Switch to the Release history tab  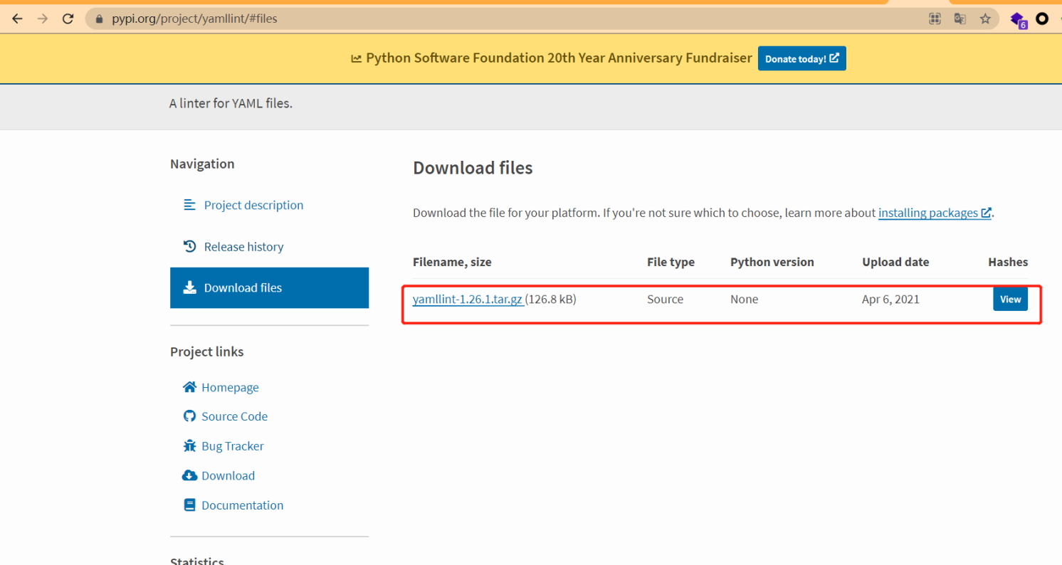pos(243,247)
